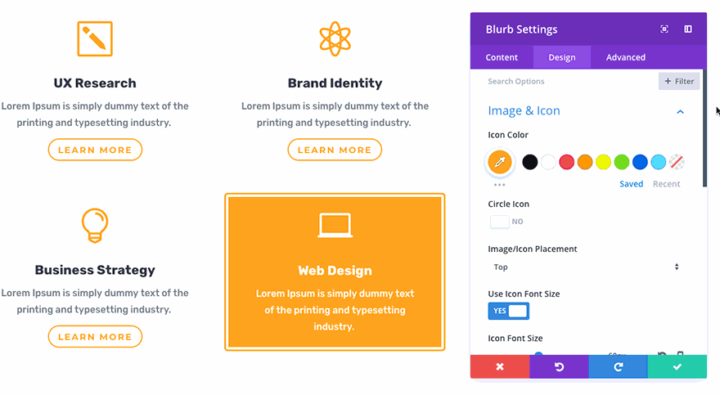This screenshot has height=395, width=720.
Task: Click the lightbulb icon above Business Strategy
Action: coord(95,225)
